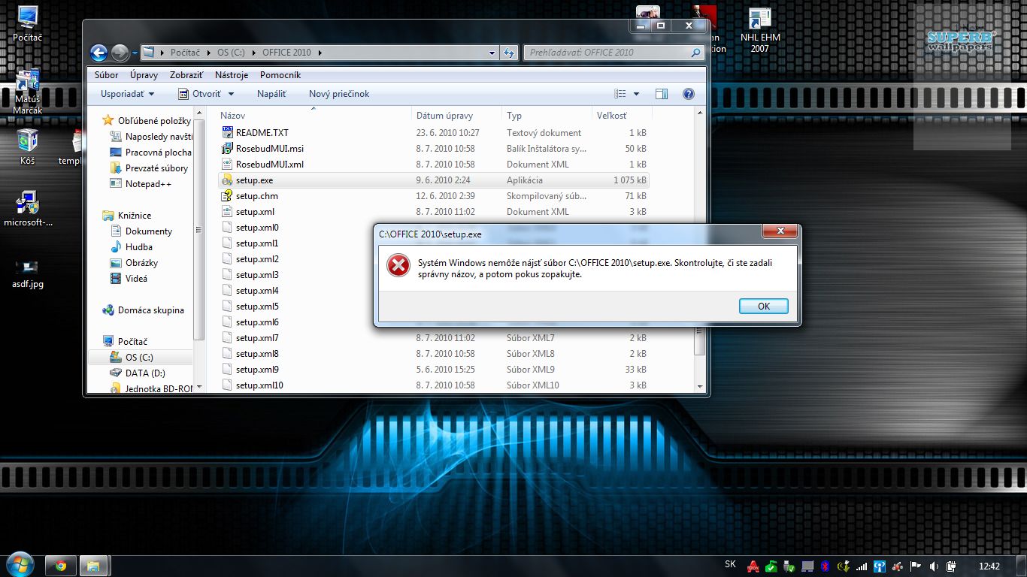Image resolution: width=1027 pixels, height=577 pixels.
Task: Open Knižnice in navigation pane
Action: (134, 216)
